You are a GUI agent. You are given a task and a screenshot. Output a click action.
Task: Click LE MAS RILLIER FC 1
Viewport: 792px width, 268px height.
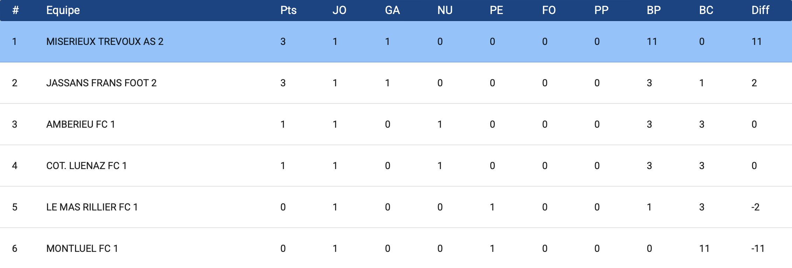pyautogui.click(x=92, y=207)
